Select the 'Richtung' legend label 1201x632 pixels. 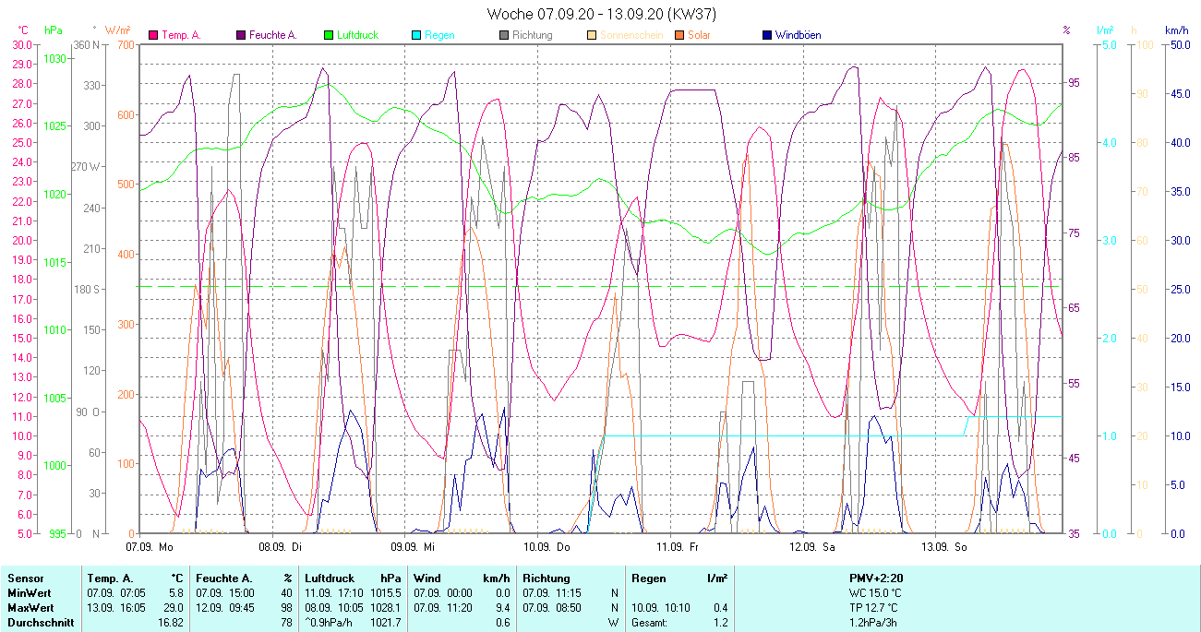click(x=532, y=35)
